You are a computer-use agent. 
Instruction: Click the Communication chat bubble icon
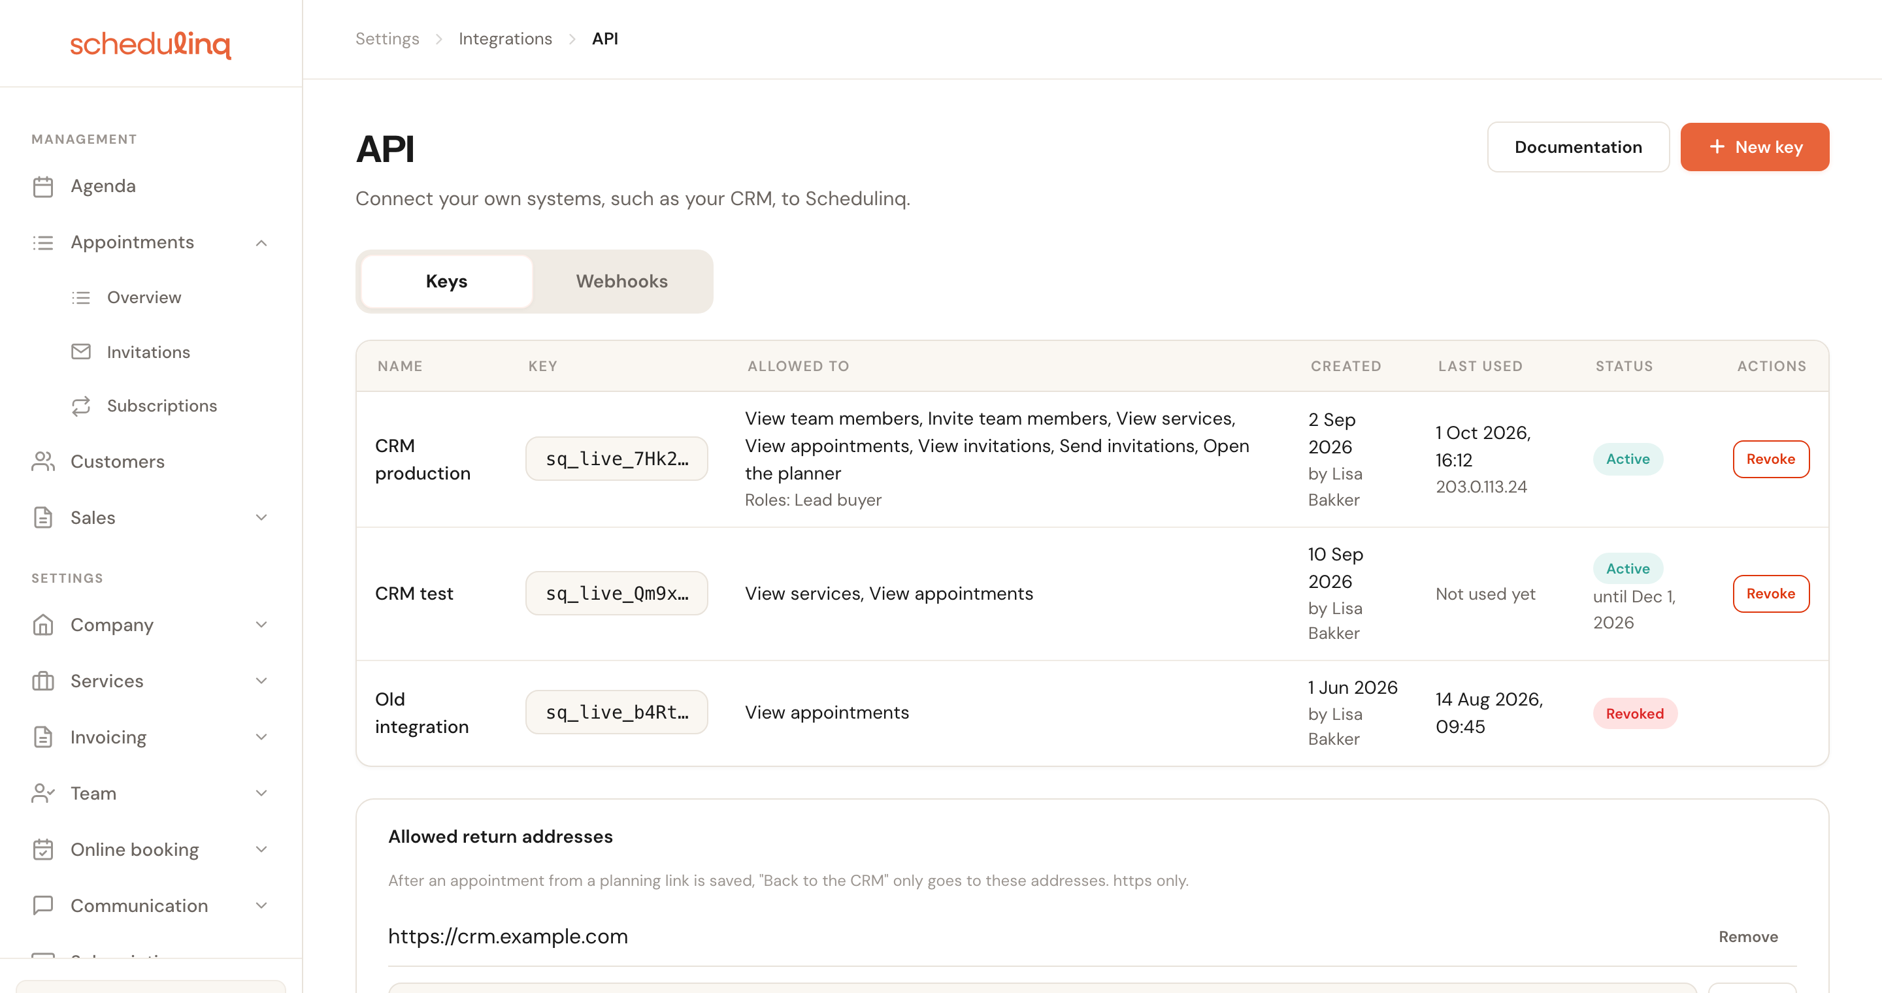pos(43,905)
